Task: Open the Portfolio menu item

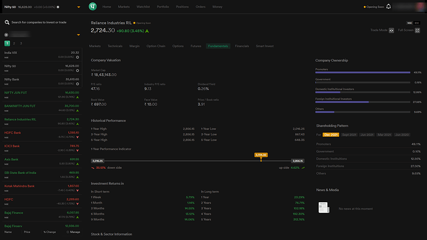Action: click(x=163, y=7)
